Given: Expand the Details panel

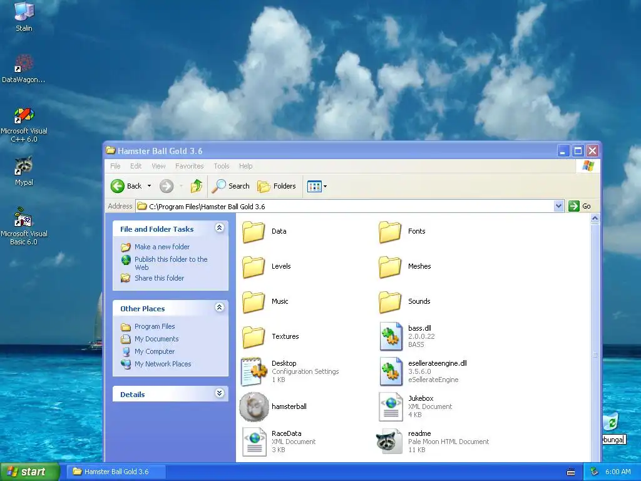Looking at the screenshot, I should (220, 393).
